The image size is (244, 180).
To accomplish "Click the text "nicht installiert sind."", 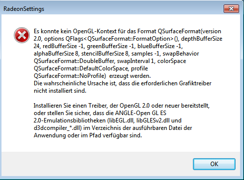I will (60, 91).
